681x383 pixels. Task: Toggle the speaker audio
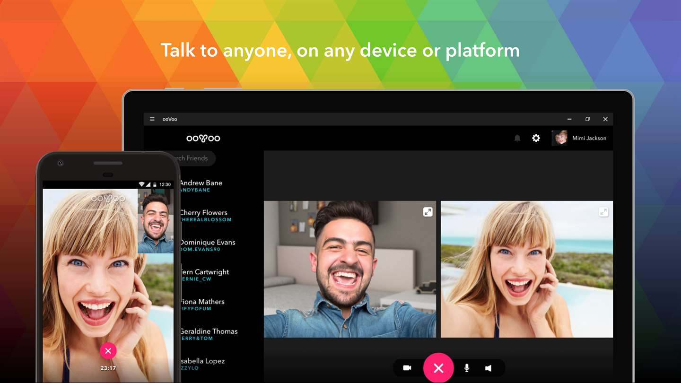coord(489,368)
